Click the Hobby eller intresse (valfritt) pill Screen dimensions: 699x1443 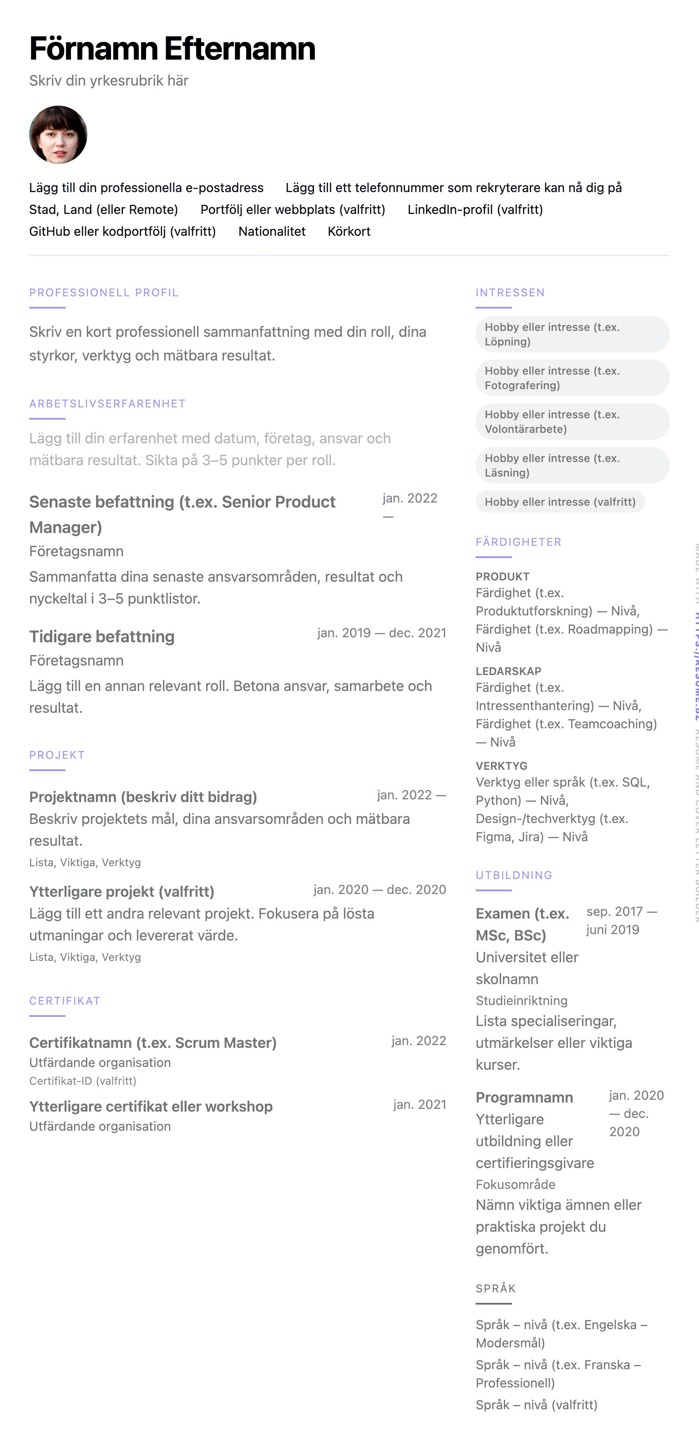[x=560, y=502]
